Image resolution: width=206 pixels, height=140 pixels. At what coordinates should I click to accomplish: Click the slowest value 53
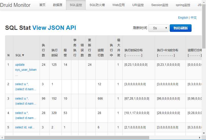pyautogui.click(x=65, y=113)
